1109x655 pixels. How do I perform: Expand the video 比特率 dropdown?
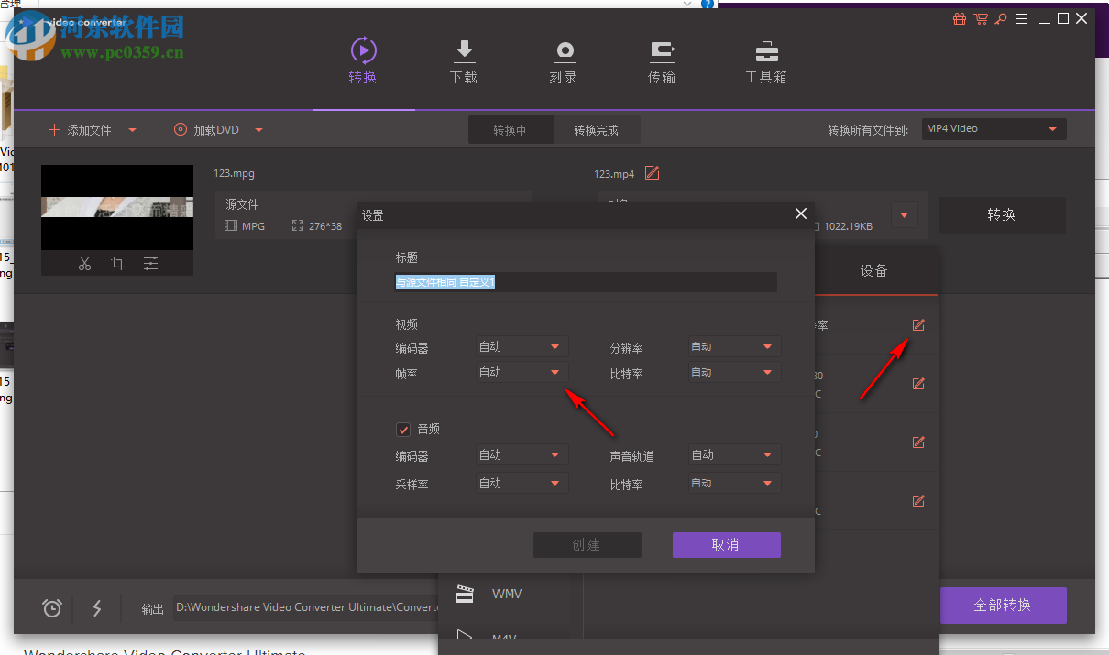tap(734, 372)
